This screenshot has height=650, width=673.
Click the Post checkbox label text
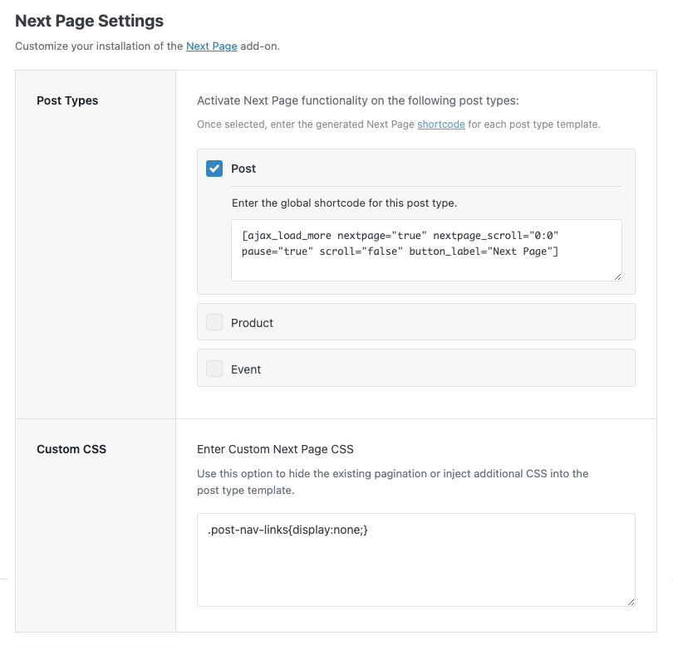point(243,169)
